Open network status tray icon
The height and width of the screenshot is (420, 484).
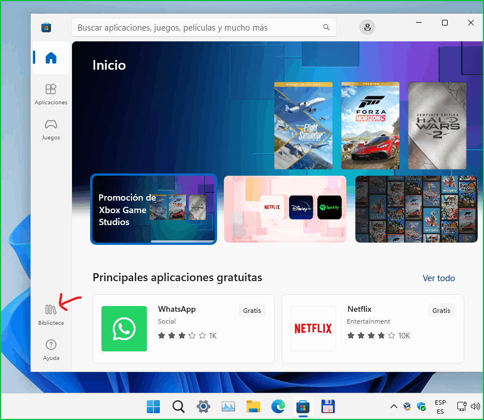[x=462, y=406]
